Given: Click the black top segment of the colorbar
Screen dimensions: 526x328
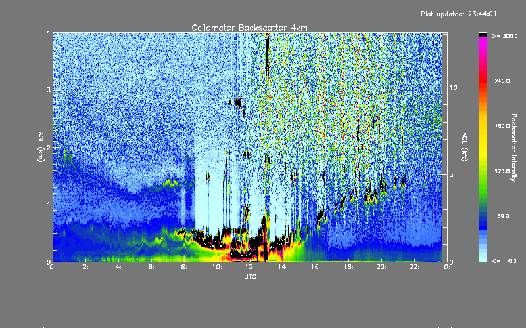Looking at the screenshot, I should tap(483, 35).
